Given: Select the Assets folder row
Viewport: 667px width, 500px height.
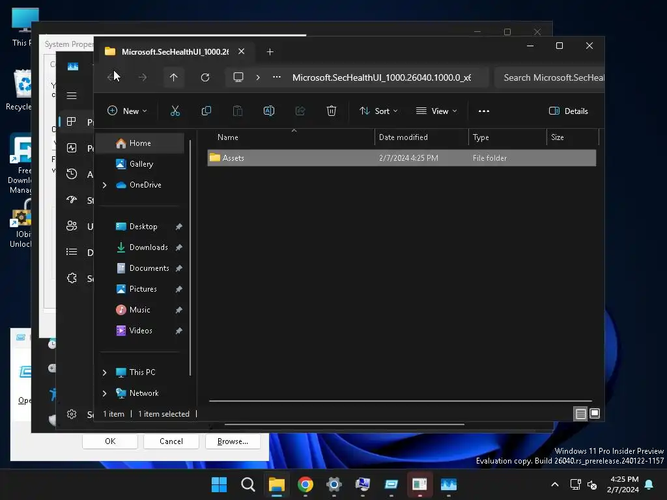Looking at the screenshot, I should [x=401, y=158].
